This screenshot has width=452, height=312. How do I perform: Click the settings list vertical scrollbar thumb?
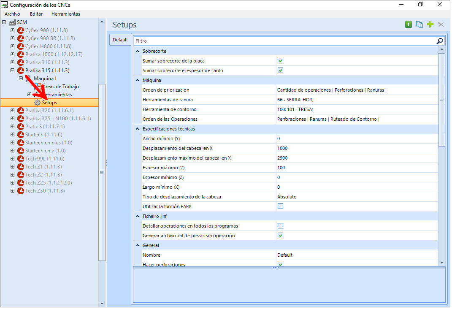click(x=441, y=100)
